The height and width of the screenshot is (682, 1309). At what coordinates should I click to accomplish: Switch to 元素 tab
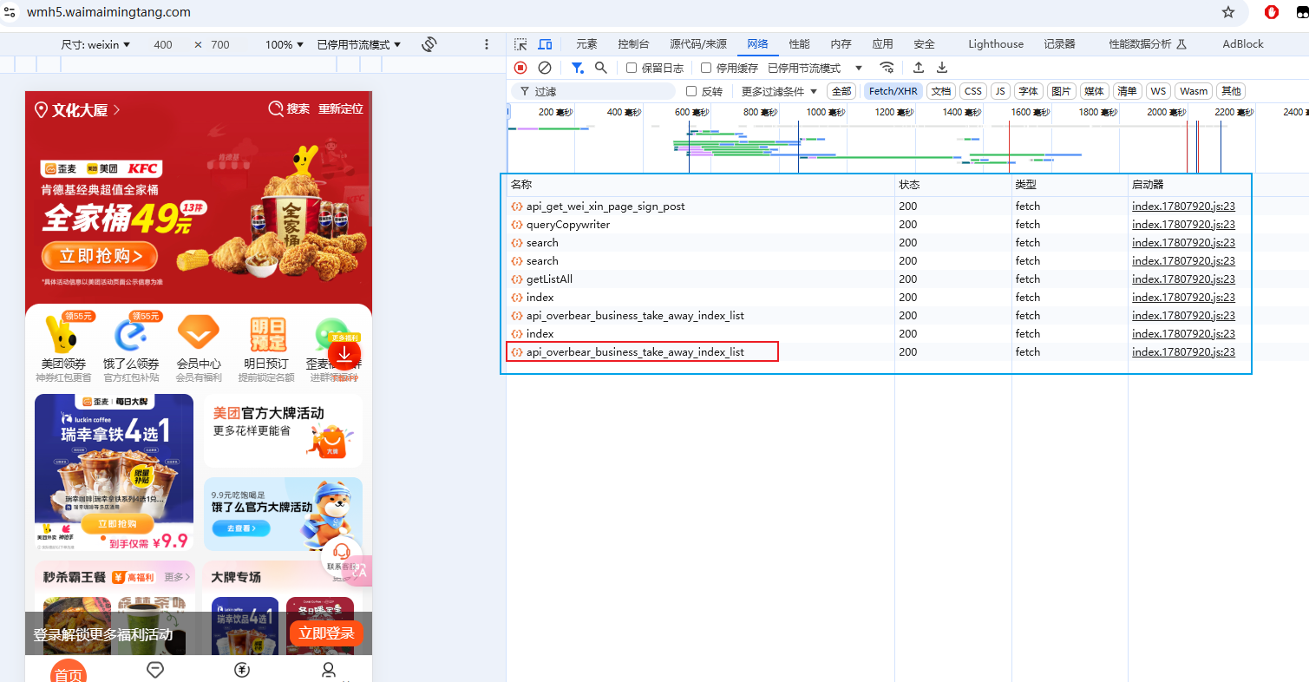coord(586,44)
